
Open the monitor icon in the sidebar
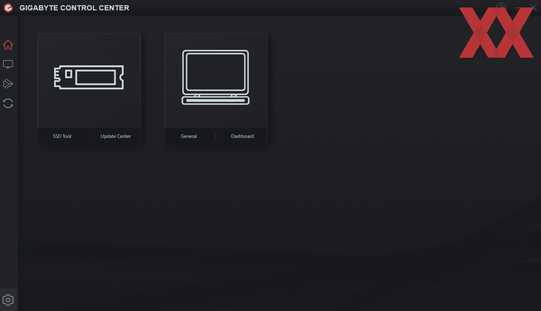coord(8,64)
